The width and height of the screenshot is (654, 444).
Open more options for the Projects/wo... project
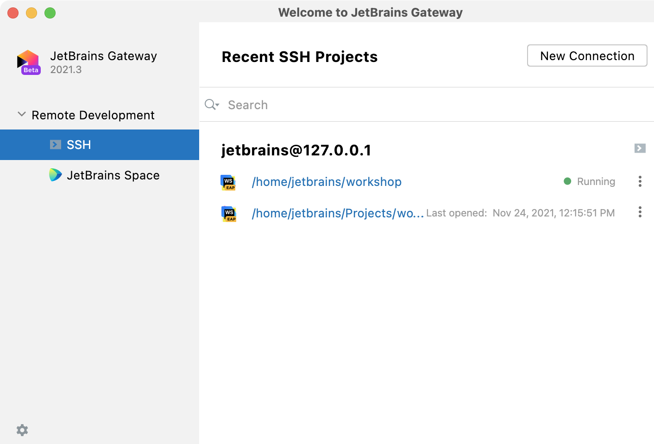click(x=640, y=212)
